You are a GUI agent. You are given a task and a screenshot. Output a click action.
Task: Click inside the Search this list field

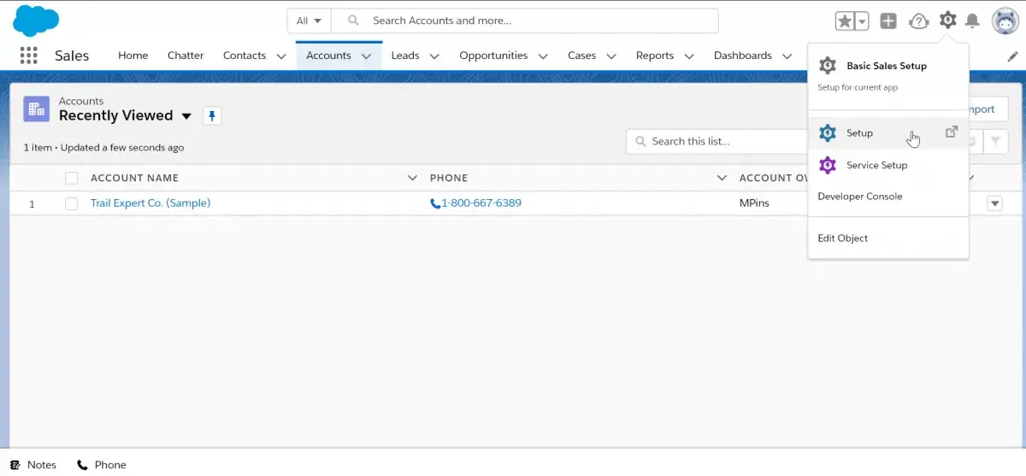pos(716,142)
